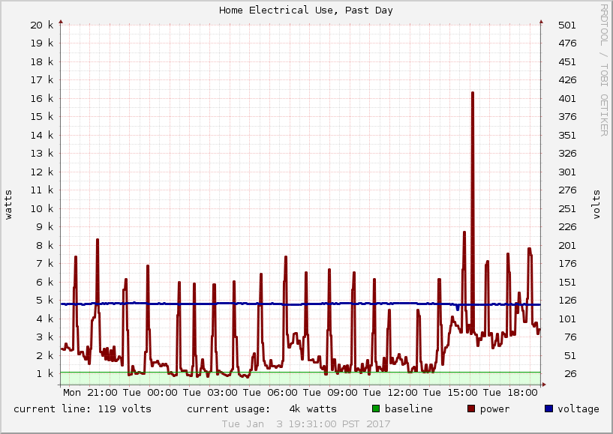613x434 pixels.
Task: Click the 'Mon 21:00' x-axis label
Action: [x=90, y=392]
